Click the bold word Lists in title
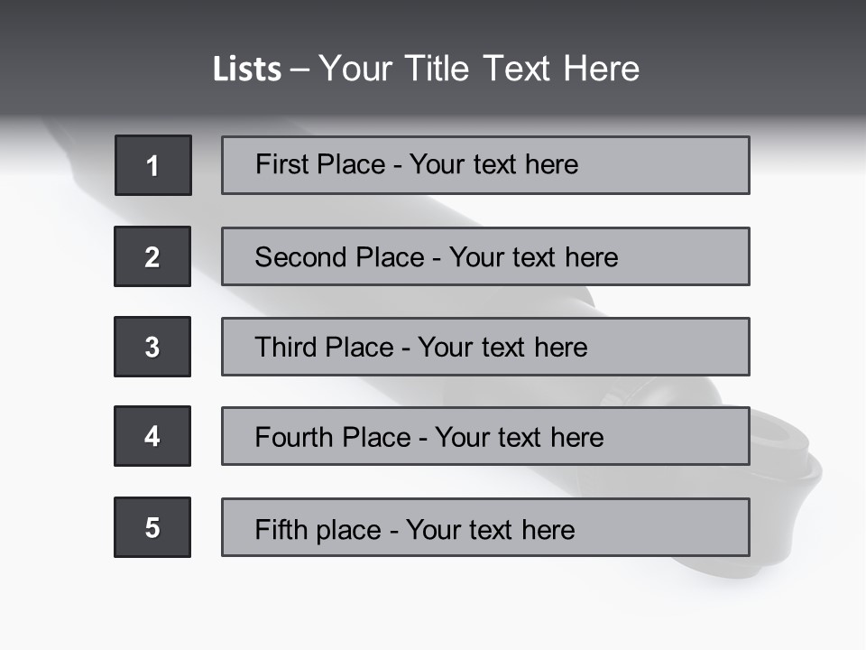The width and height of the screenshot is (866, 650). click(x=246, y=69)
